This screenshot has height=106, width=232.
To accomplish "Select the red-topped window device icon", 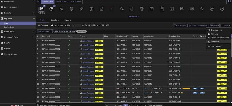I will click(x=112, y=9).
